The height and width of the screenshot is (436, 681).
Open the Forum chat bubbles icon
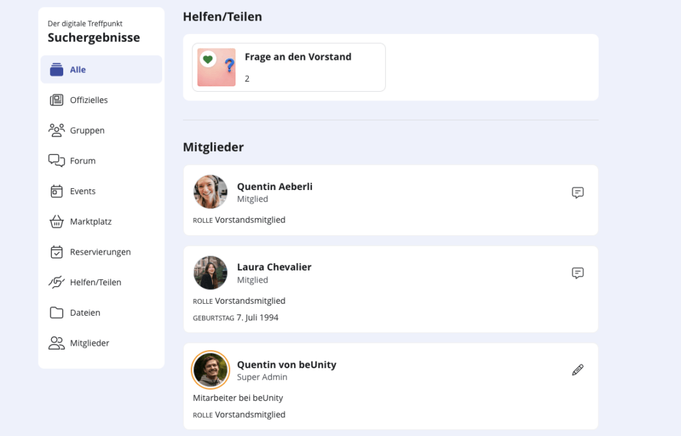57,161
